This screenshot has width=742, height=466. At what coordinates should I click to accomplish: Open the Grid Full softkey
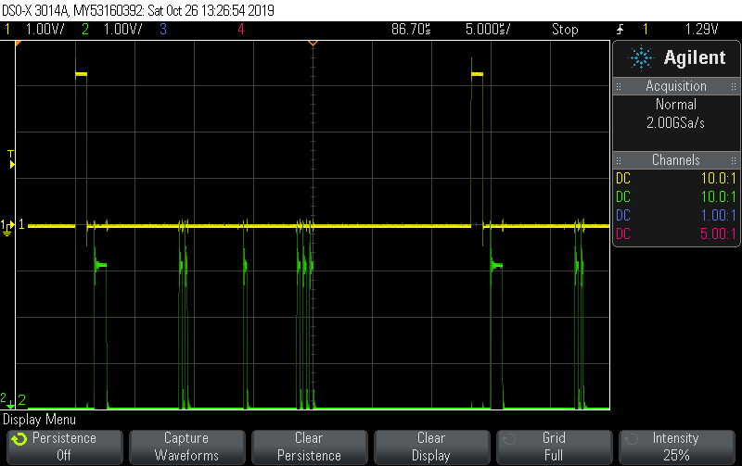coord(554,447)
